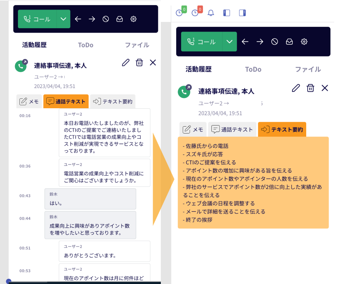Viewport: 340px width, 284px height.
Task: Click the 00:43 transcript timestamp
Action: pyautogui.click(x=25, y=196)
